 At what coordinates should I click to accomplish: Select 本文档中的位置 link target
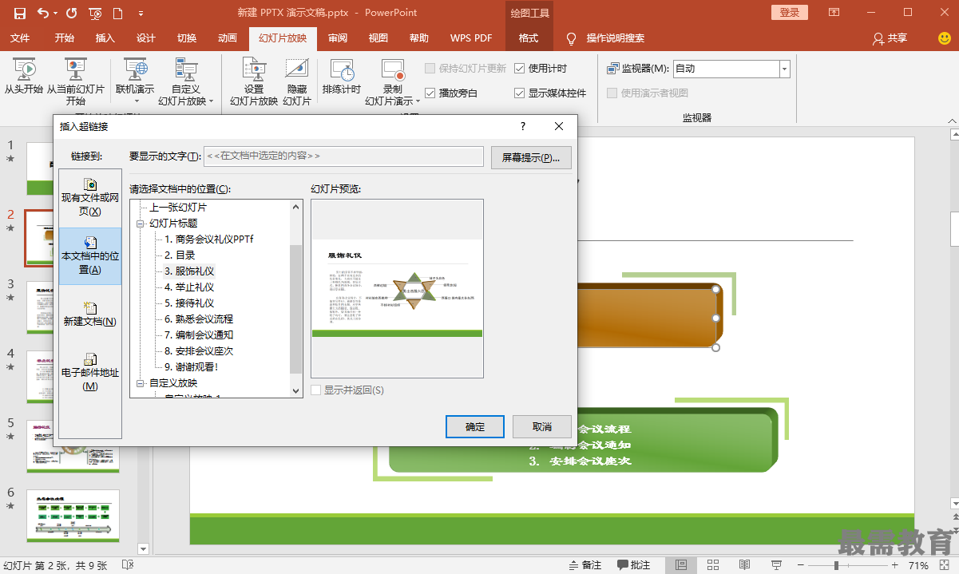pos(90,255)
